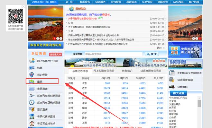This screenshot has height=128, width=212.
Task: Click the 大美新疆 landscape banner image
Action: coord(46,23)
